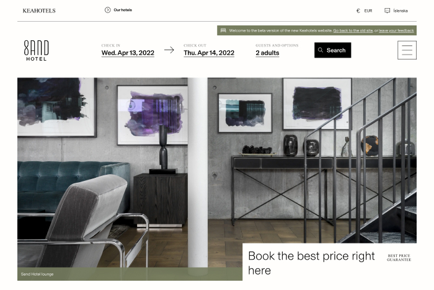Open the leave your feedback link
Image resolution: width=434 pixels, height=290 pixels.
point(396,31)
